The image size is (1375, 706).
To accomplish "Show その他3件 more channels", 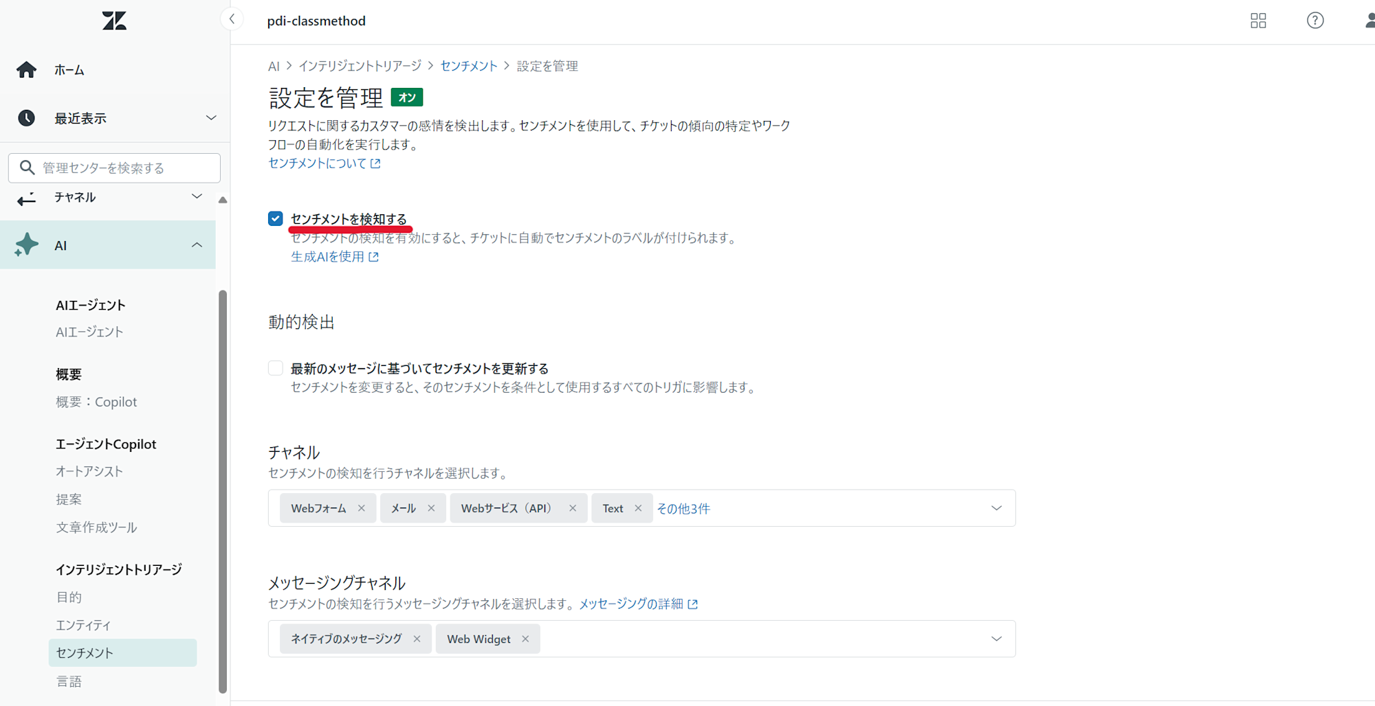I will pyautogui.click(x=683, y=509).
